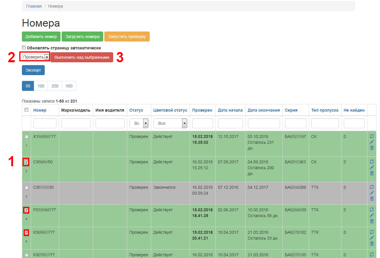Tick the select-all checkbox in table header
380x258 pixels.
[x=26, y=110]
